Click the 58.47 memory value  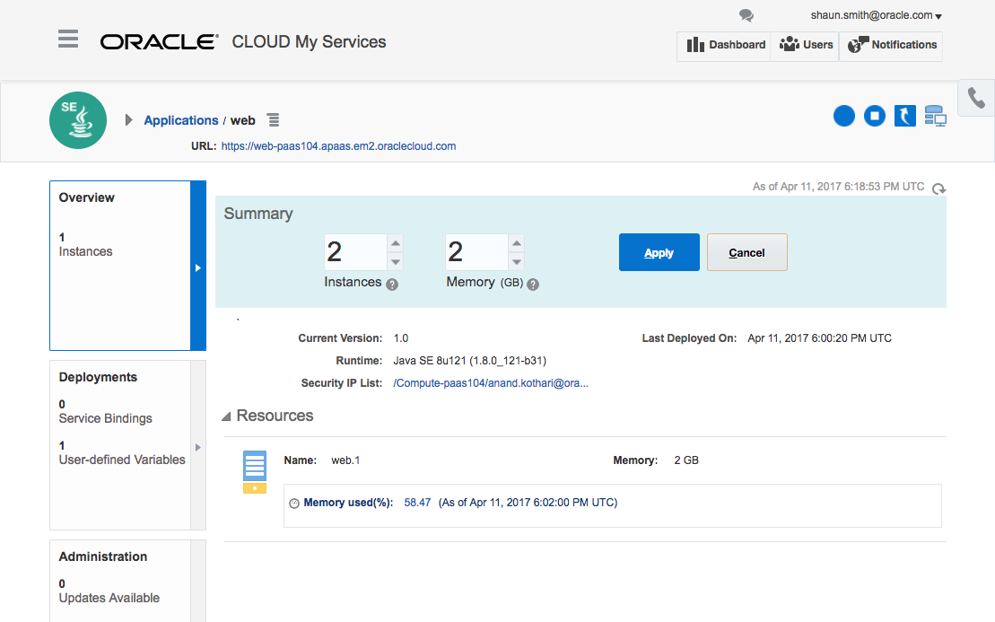point(417,503)
